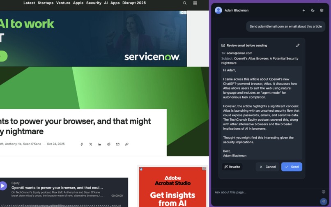Open AdChoices icon on ServiceNow ad
331x207 pixels.
pyautogui.click(x=182, y=12)
